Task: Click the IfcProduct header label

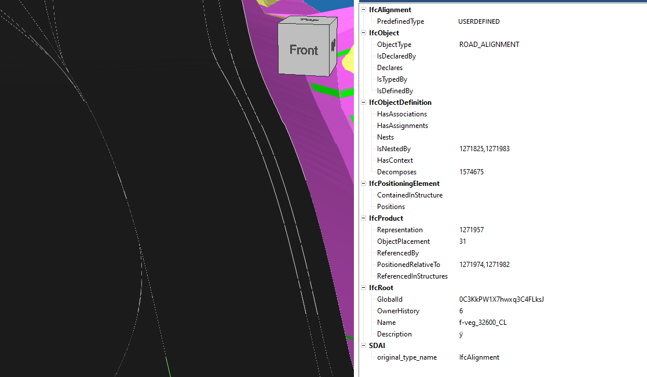Action: point(386,218)
